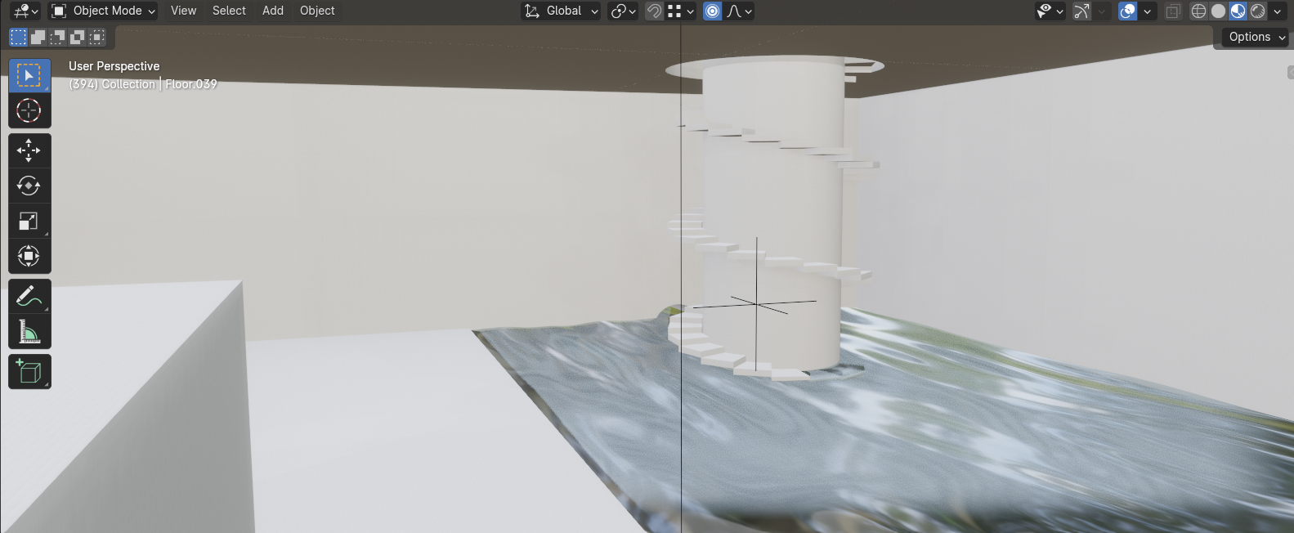This screenshot has height=533, width=1294.
Task: Toggle viewport overlays display
Action: 1127,11
